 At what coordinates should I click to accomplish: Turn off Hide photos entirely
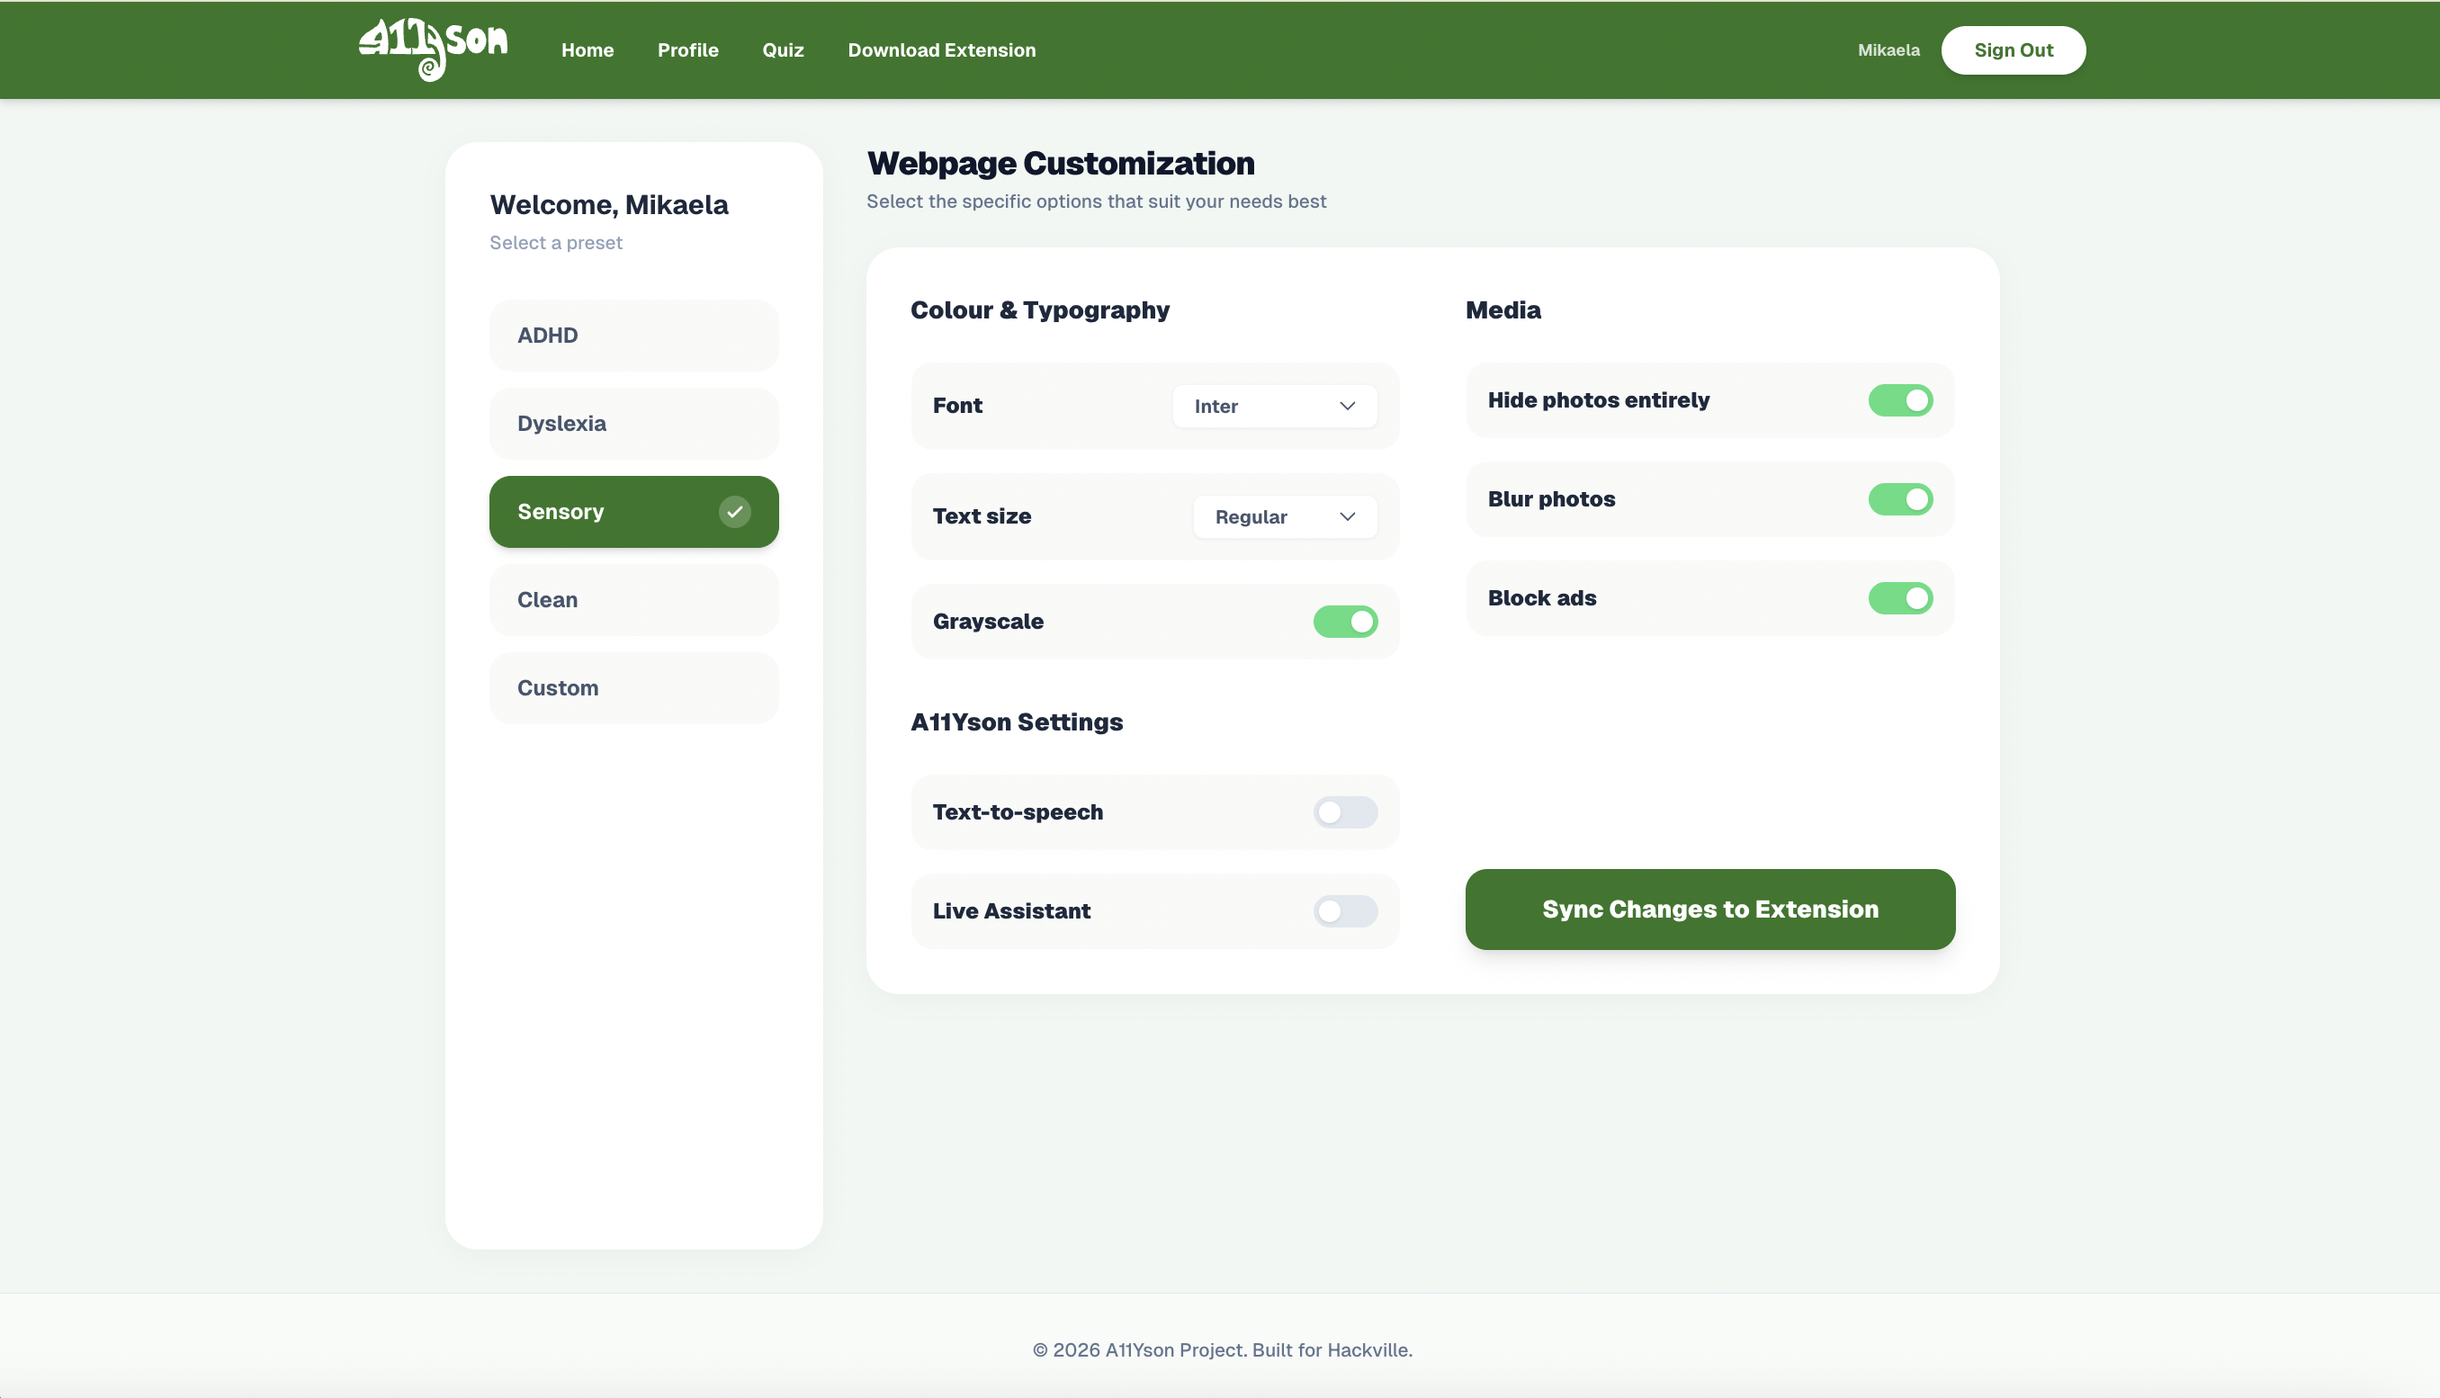pyautogui.click(x=1899, y=400)
